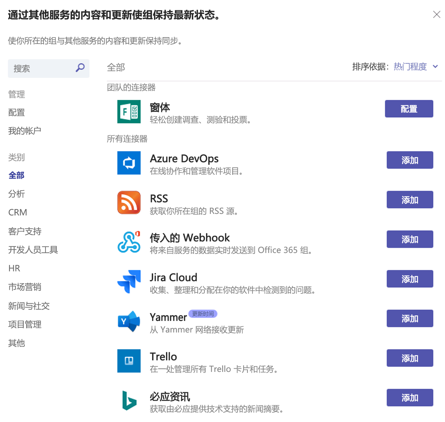Click the Azure DevOps title text
This screenshot has height=422, width=445.
click(184, 159)
